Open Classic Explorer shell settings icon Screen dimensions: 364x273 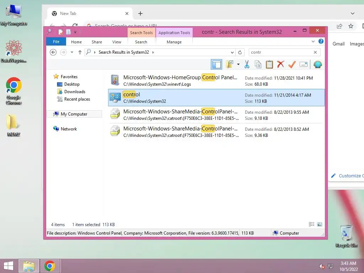coord(317,64)
